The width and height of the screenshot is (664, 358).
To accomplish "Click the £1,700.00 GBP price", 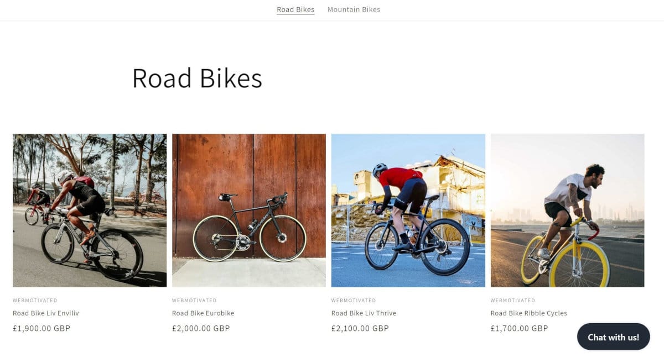I will coord(519,328).
